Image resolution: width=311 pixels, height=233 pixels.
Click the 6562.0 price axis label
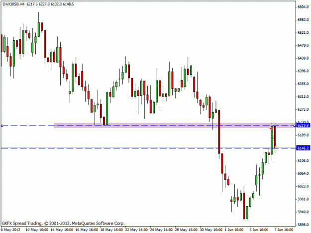coord(303,19)
